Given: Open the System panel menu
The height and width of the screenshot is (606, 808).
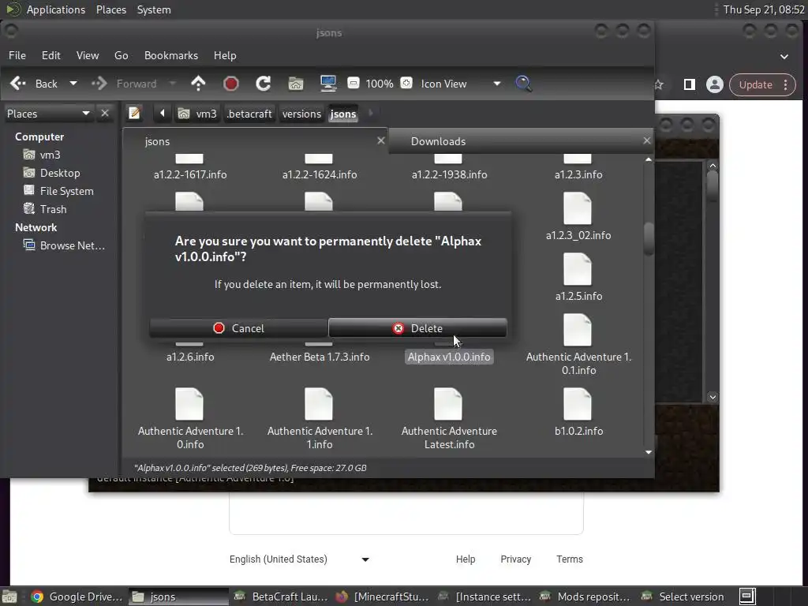Looking at the screenshot, I should [154, 9].
